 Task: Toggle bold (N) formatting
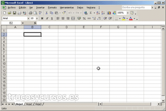click(x=42, y=18)
